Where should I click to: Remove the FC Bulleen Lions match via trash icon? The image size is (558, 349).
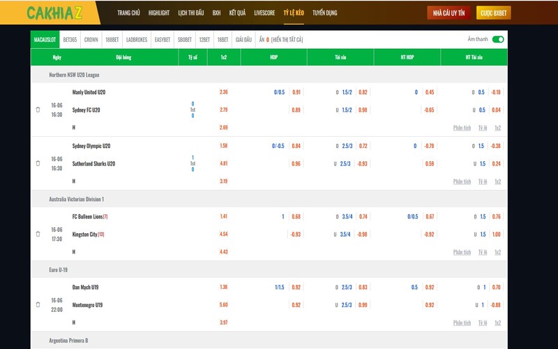38,235
